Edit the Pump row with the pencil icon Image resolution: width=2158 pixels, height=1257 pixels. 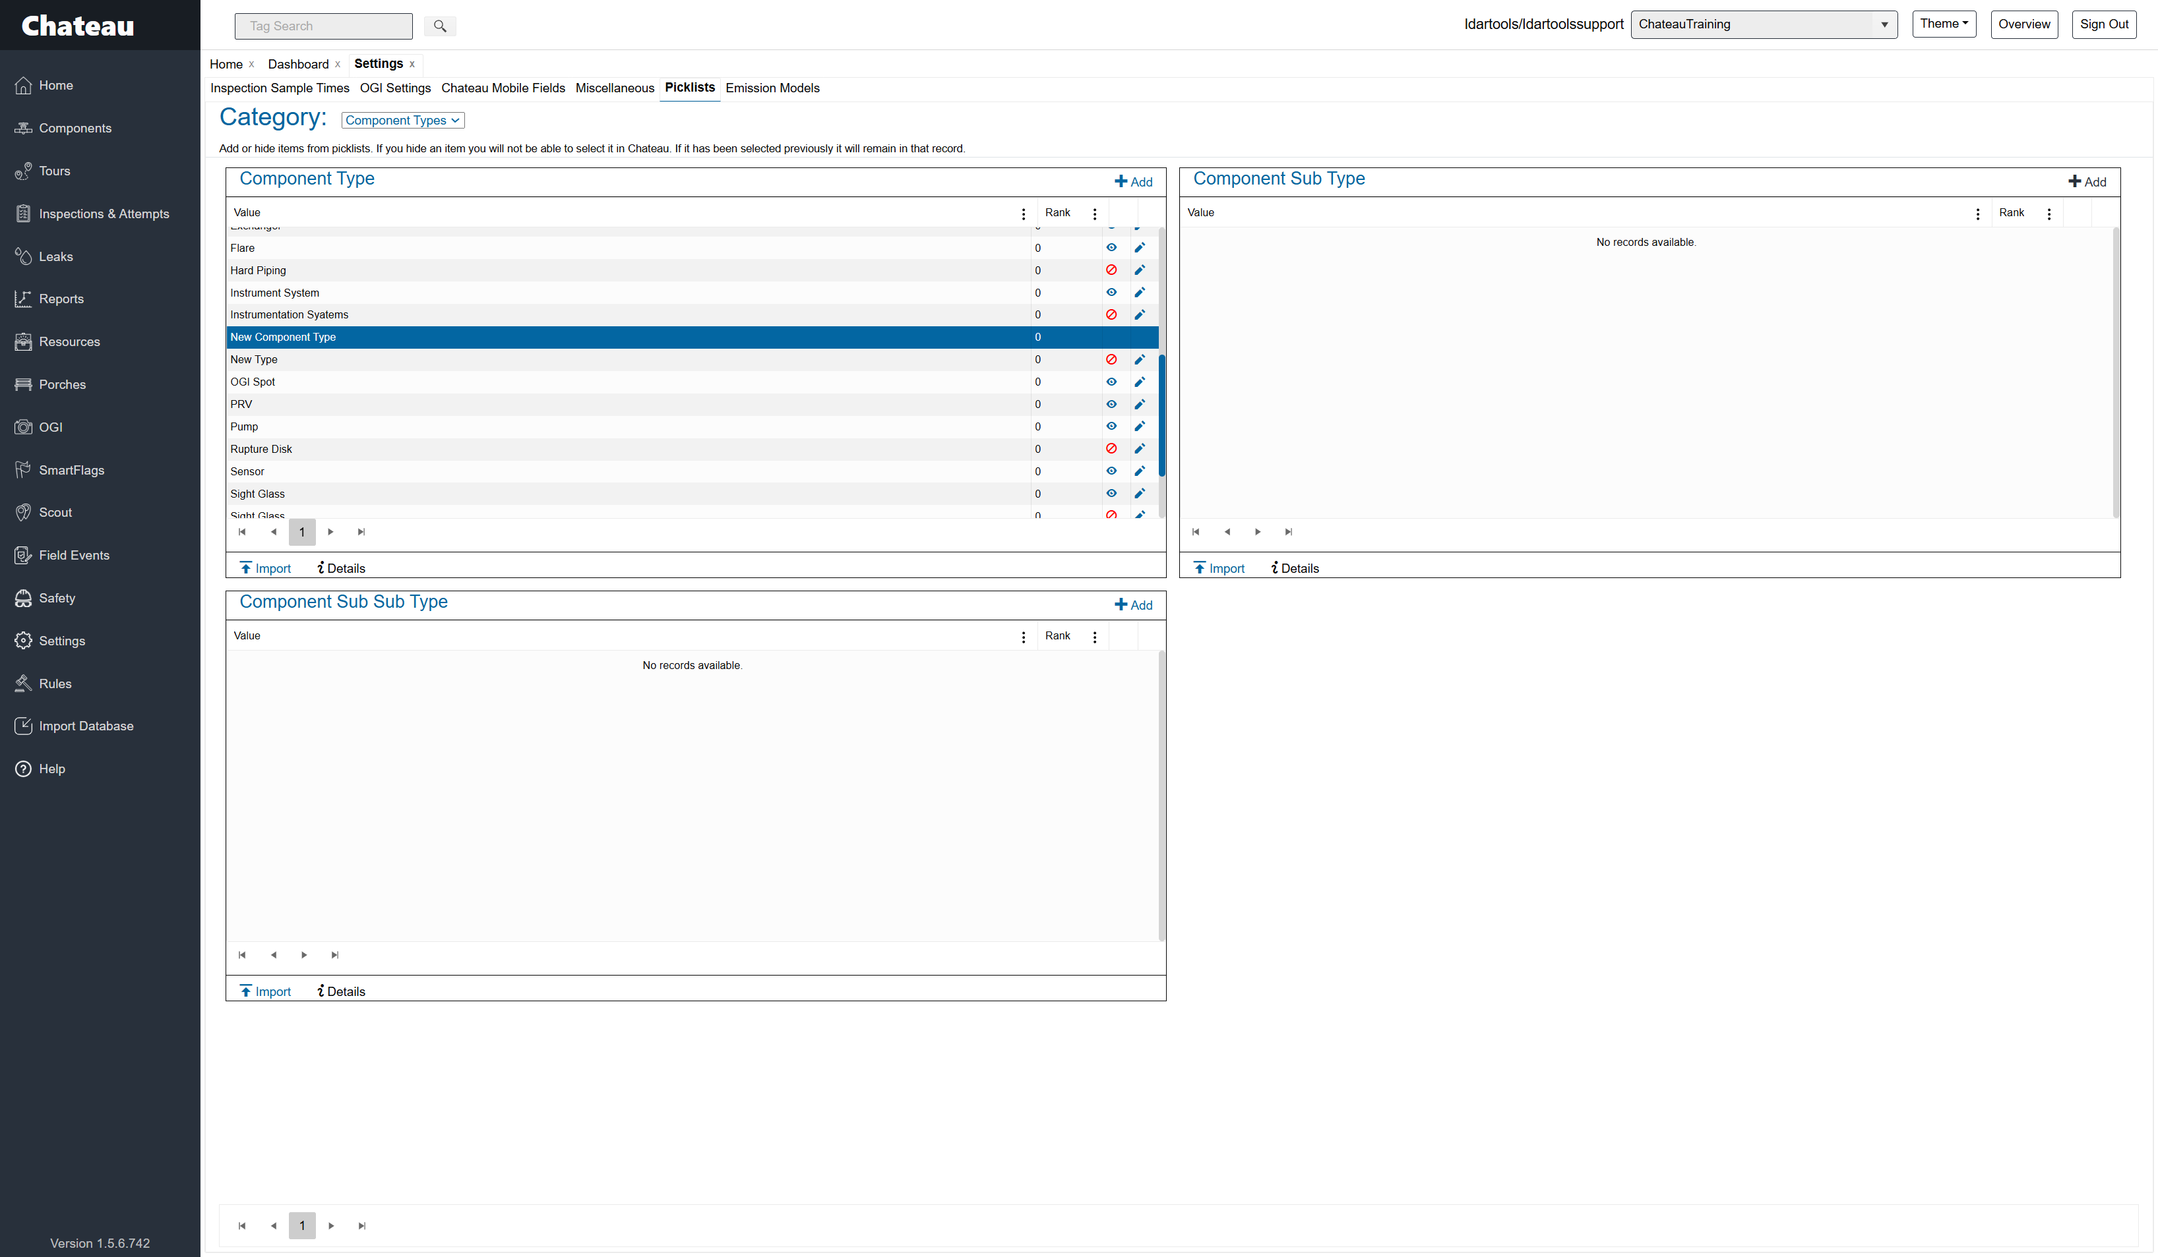1139,426
